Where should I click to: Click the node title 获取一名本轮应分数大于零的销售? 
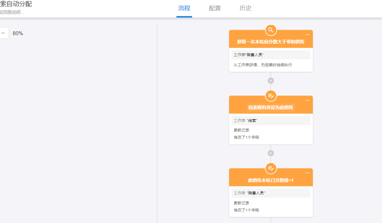[x=271, y=41]
